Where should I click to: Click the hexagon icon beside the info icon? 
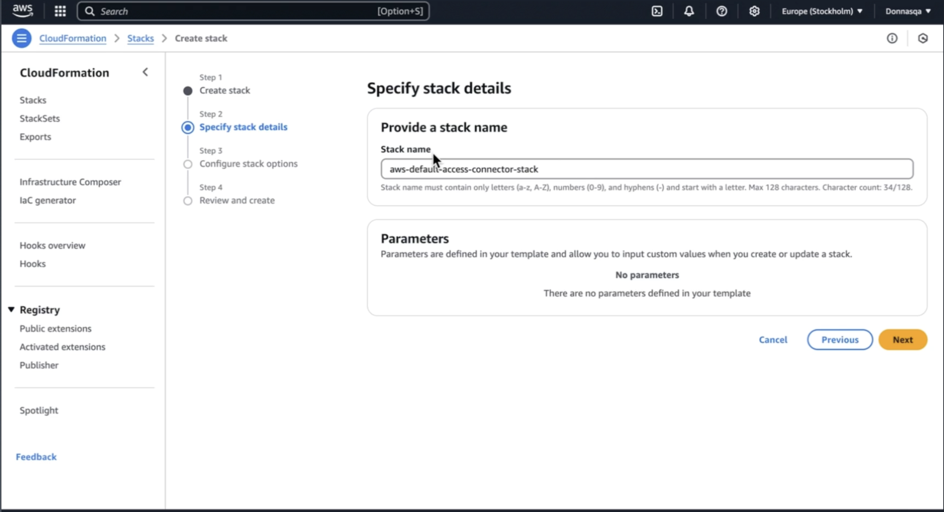(923, 38)
